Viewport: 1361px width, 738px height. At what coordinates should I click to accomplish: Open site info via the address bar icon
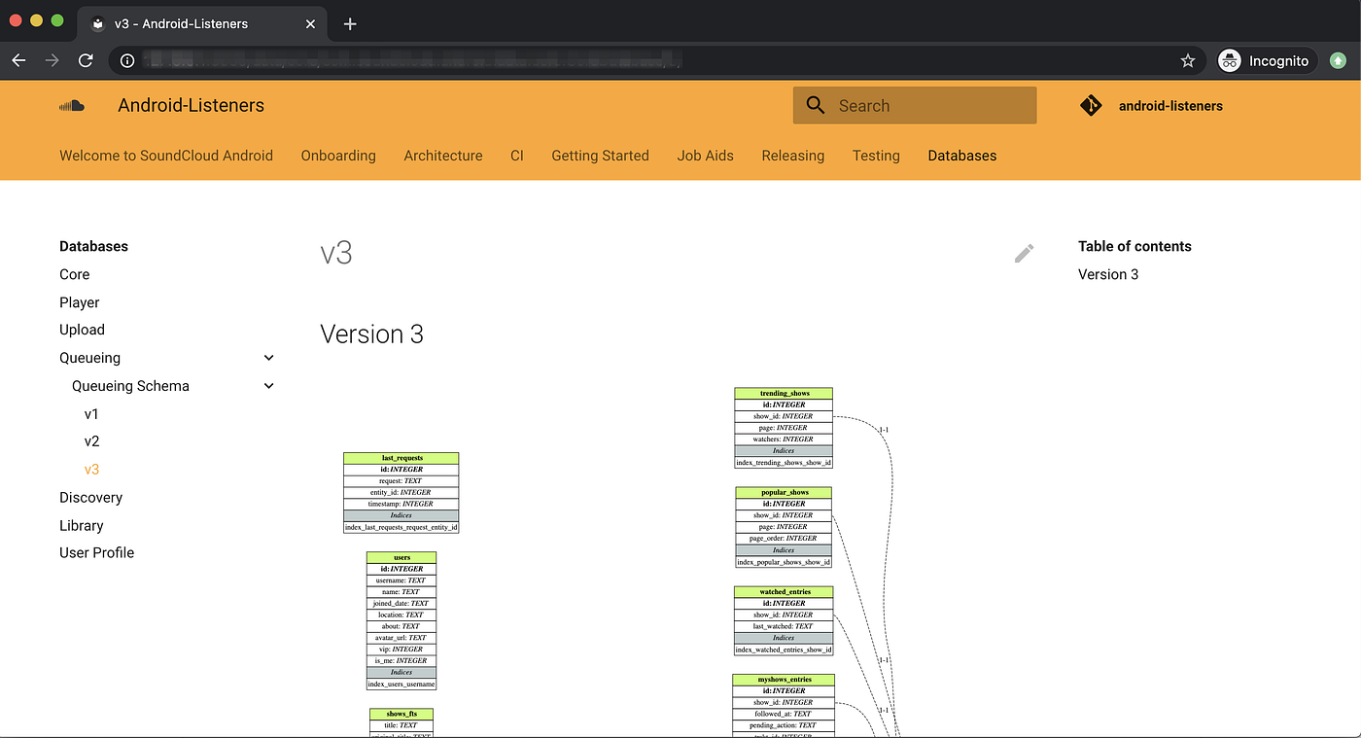pyautogui.click(x=126, y=60)
